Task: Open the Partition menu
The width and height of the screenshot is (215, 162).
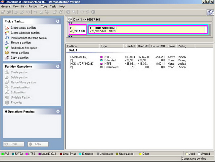Action: pyautogui.click(x=33, y=6)
